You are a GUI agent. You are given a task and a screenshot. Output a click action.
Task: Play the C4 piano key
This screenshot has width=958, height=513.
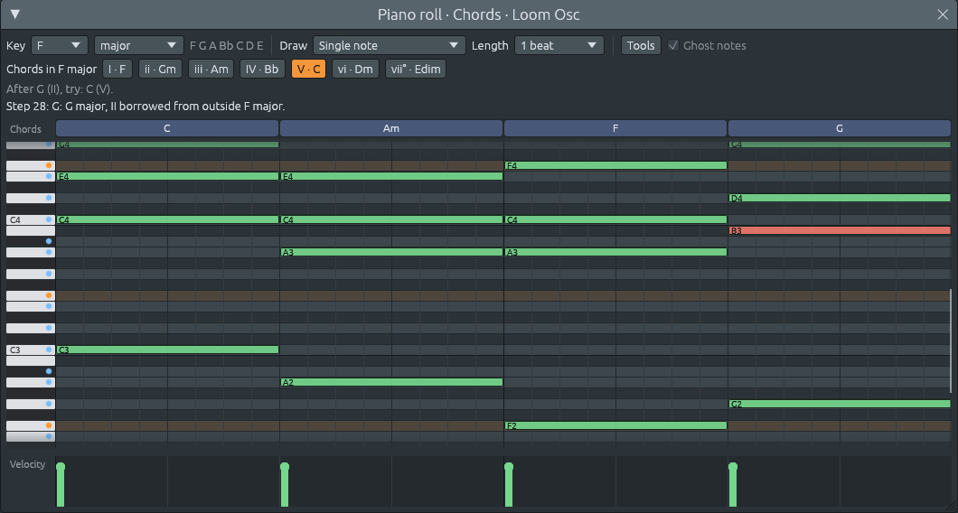(x=31, y=219)
